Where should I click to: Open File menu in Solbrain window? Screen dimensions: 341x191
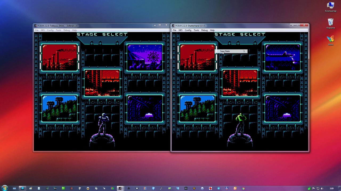tap(36, 30)
